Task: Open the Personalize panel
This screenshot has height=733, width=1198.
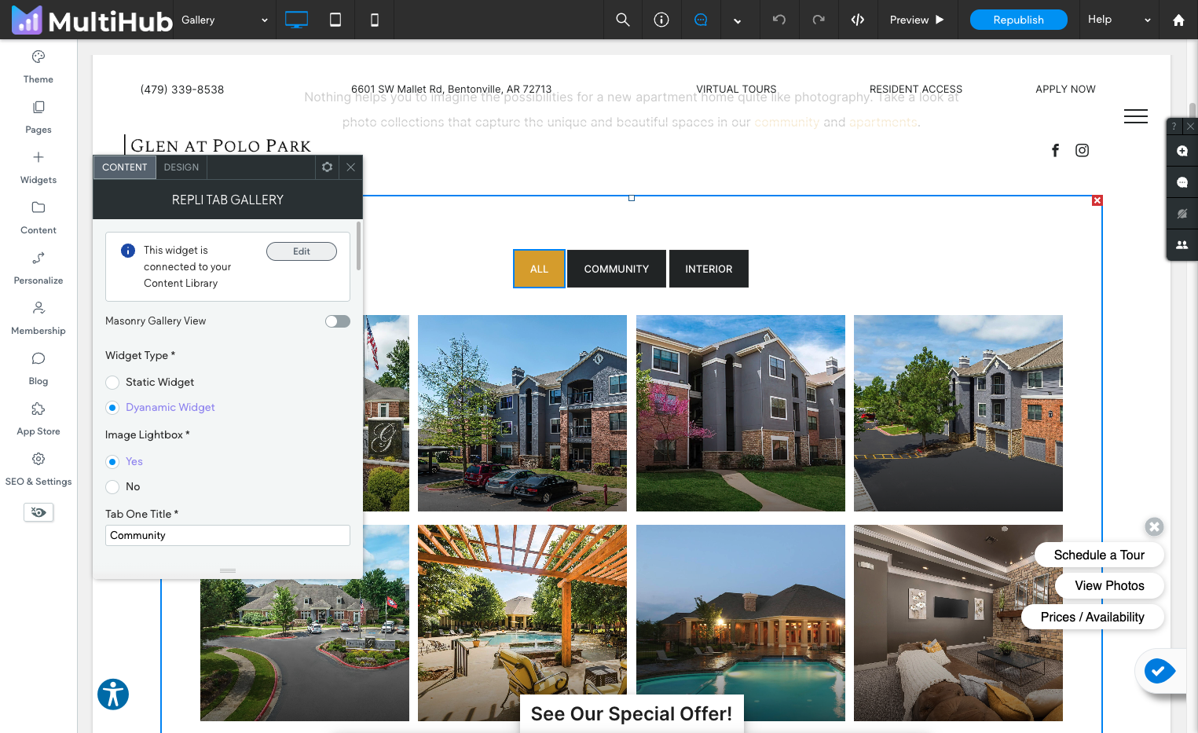Action: (38, 268)
